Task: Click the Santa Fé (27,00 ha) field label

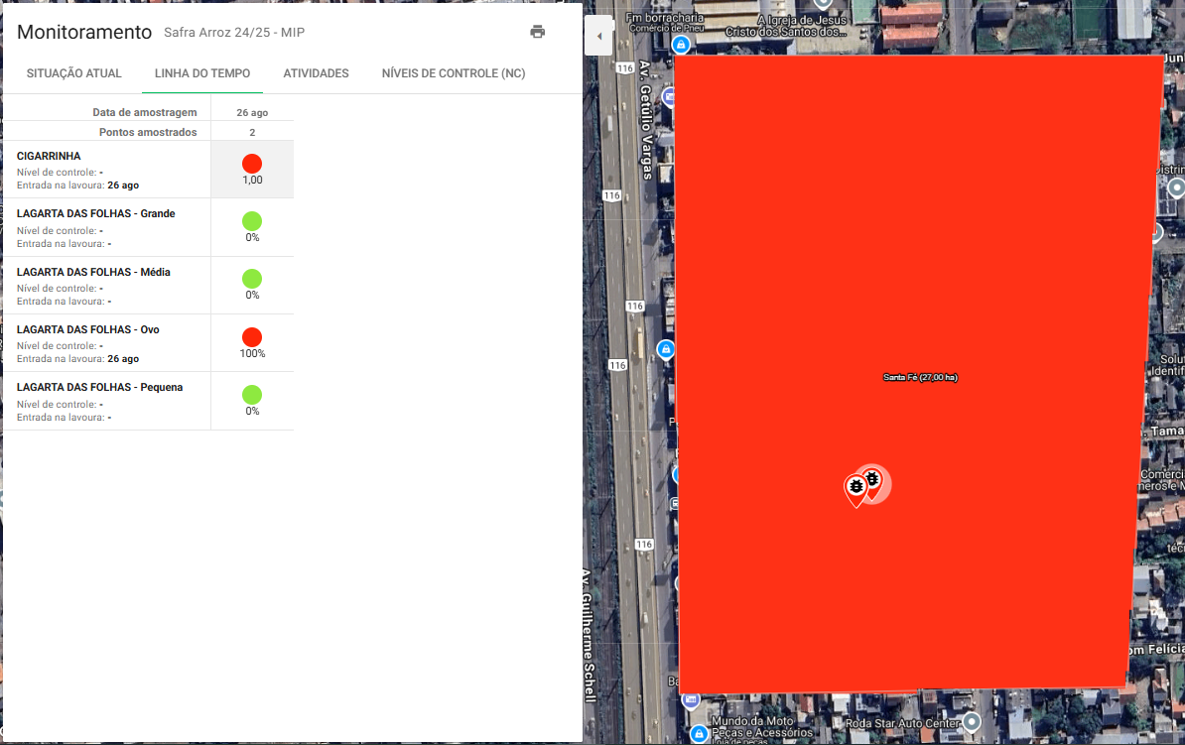Action: tap(920, 377)
